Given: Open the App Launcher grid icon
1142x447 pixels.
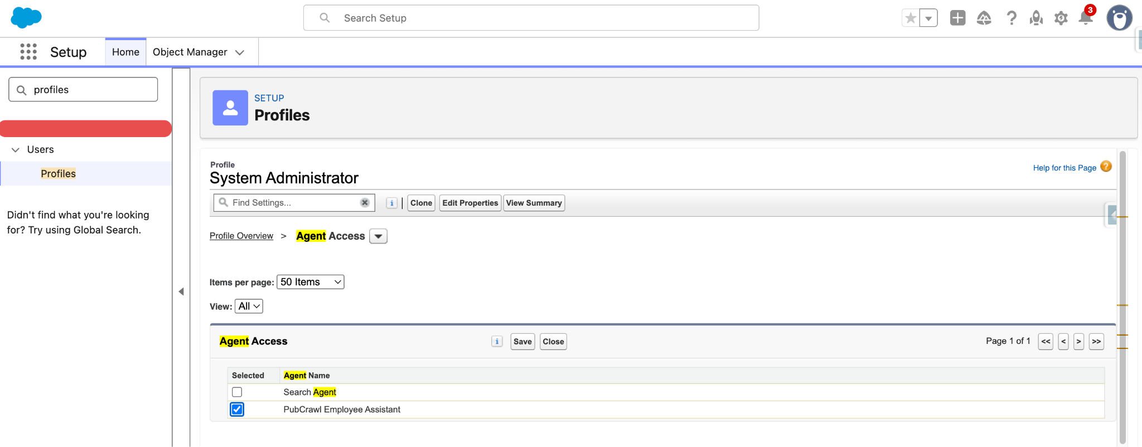Looking at the screenshot, I should (28, 52).
